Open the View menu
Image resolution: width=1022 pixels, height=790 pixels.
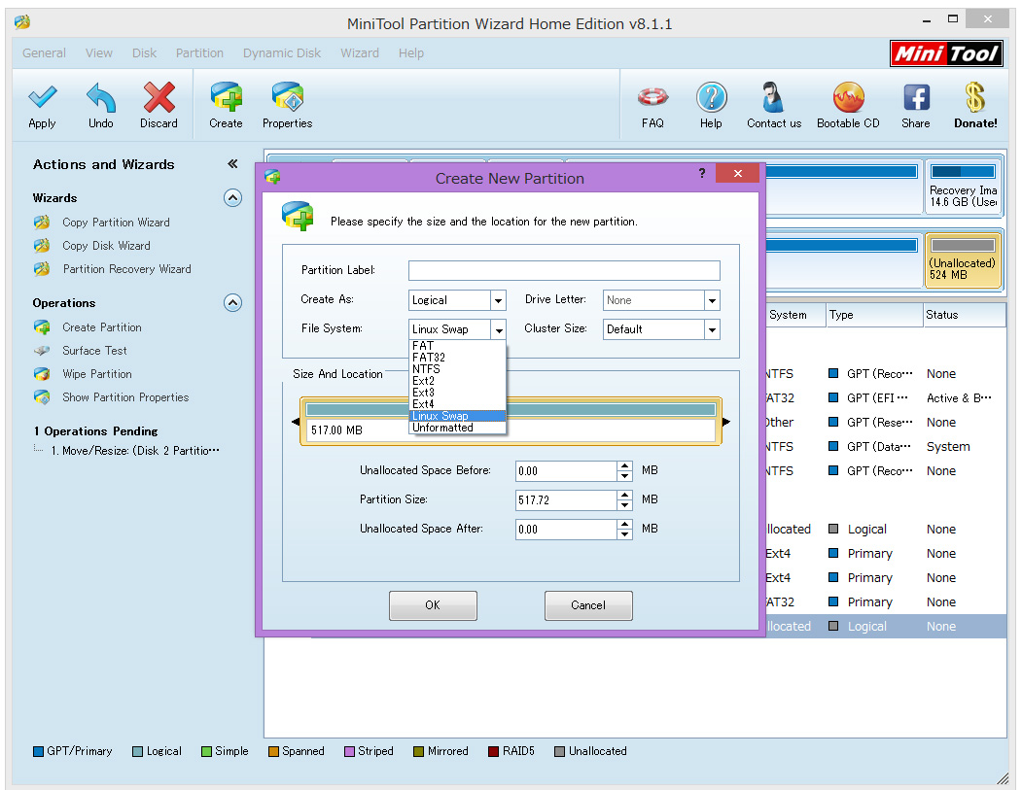coord(99,53)
